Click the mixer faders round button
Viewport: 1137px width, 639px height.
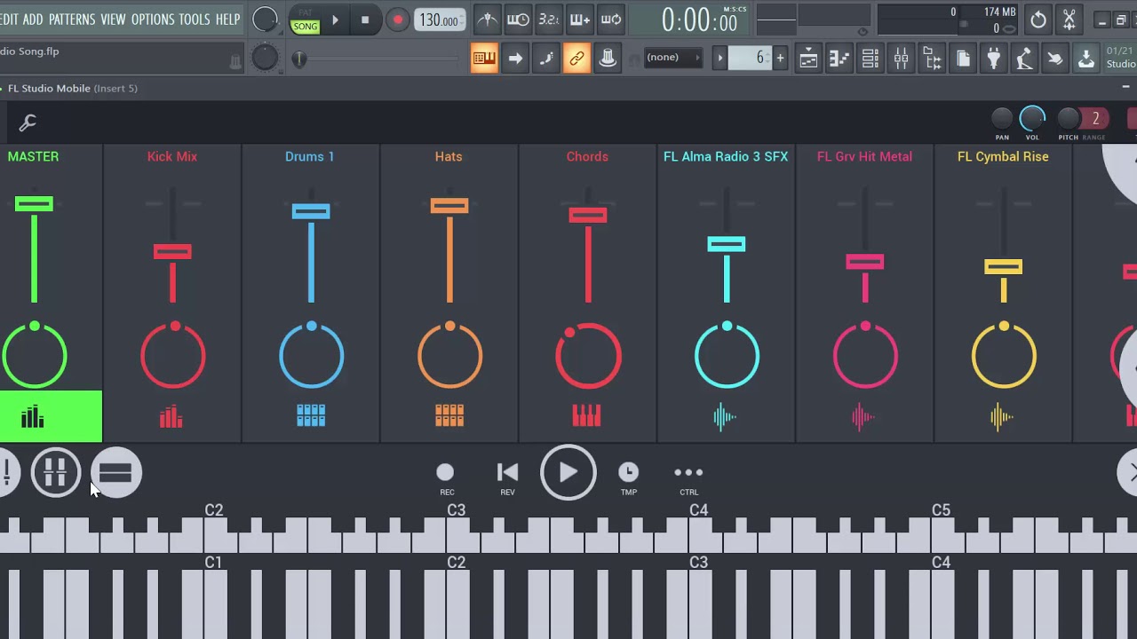point(56,473)
